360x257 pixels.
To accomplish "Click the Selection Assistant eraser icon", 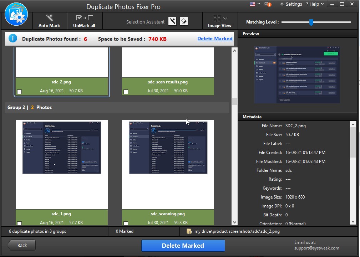I will coord(183,21).
